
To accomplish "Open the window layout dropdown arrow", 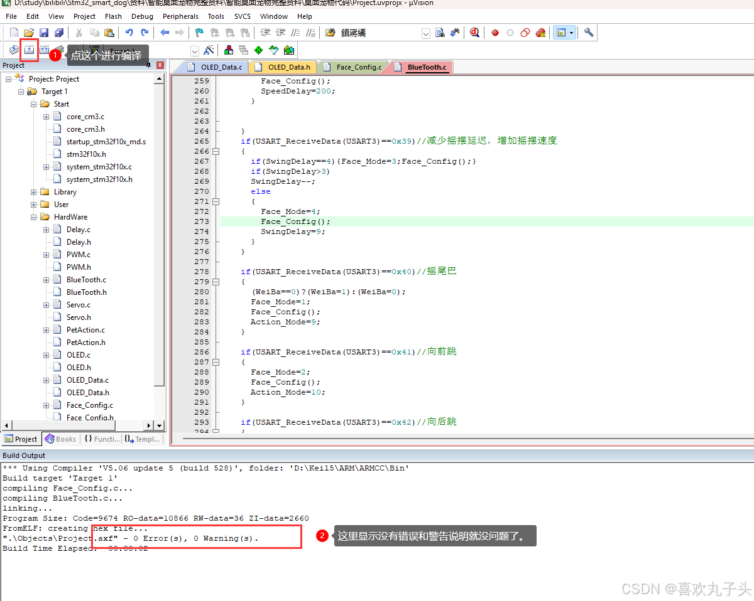I will 572,33.
